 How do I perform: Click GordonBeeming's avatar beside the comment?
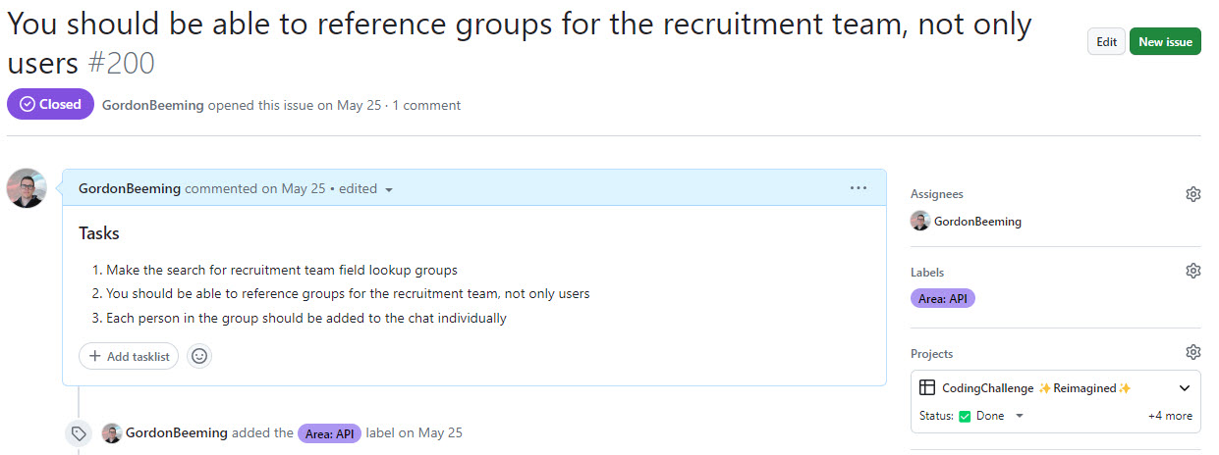(x=27, y=188)
